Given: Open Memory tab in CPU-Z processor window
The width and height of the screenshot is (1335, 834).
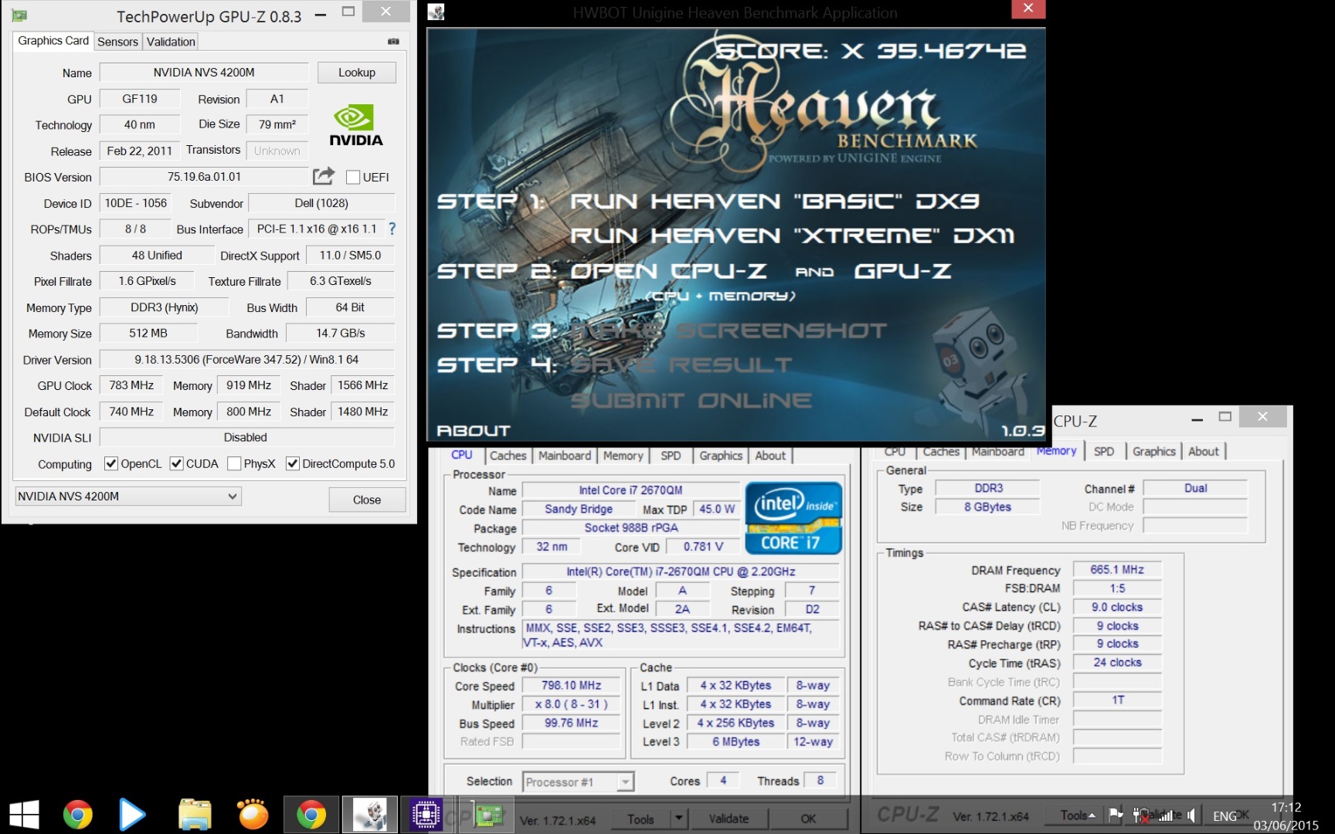Looking at the screenshot, I should pos(623,456).
